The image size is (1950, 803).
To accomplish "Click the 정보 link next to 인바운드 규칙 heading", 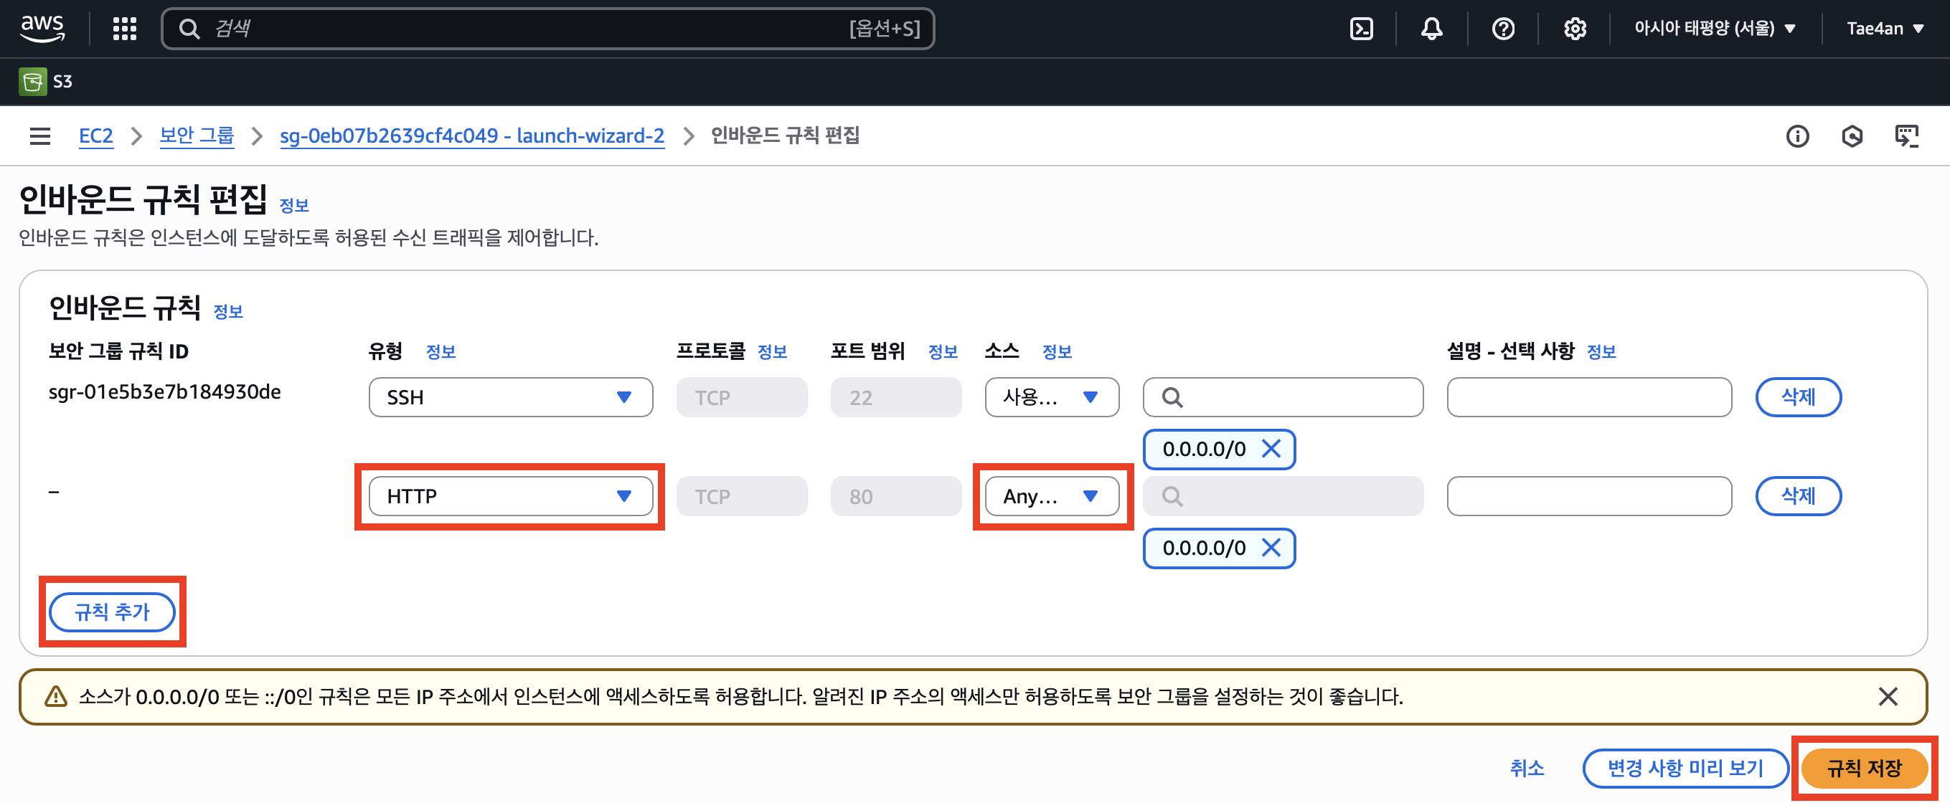I will pyautogui.click(x=228, y=311).
